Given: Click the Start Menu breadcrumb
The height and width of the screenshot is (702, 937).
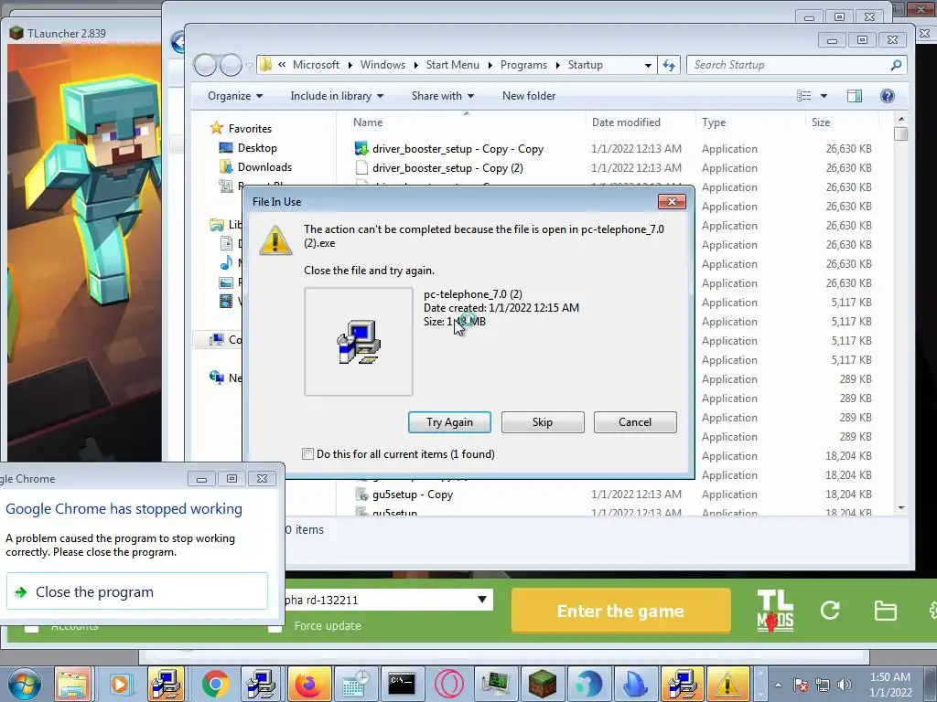Looking at the screenshot, I should (x=452, y=65).
